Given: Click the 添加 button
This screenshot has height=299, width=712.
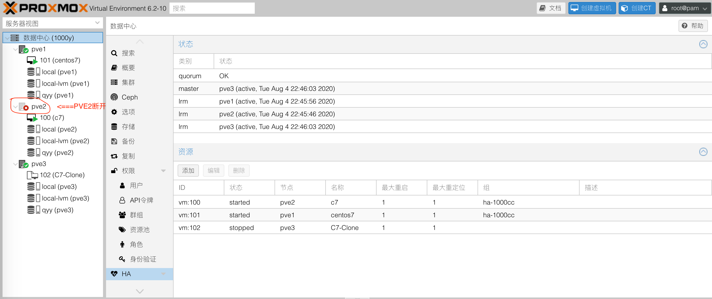Looking at the screenshot, I should [188, 171].
